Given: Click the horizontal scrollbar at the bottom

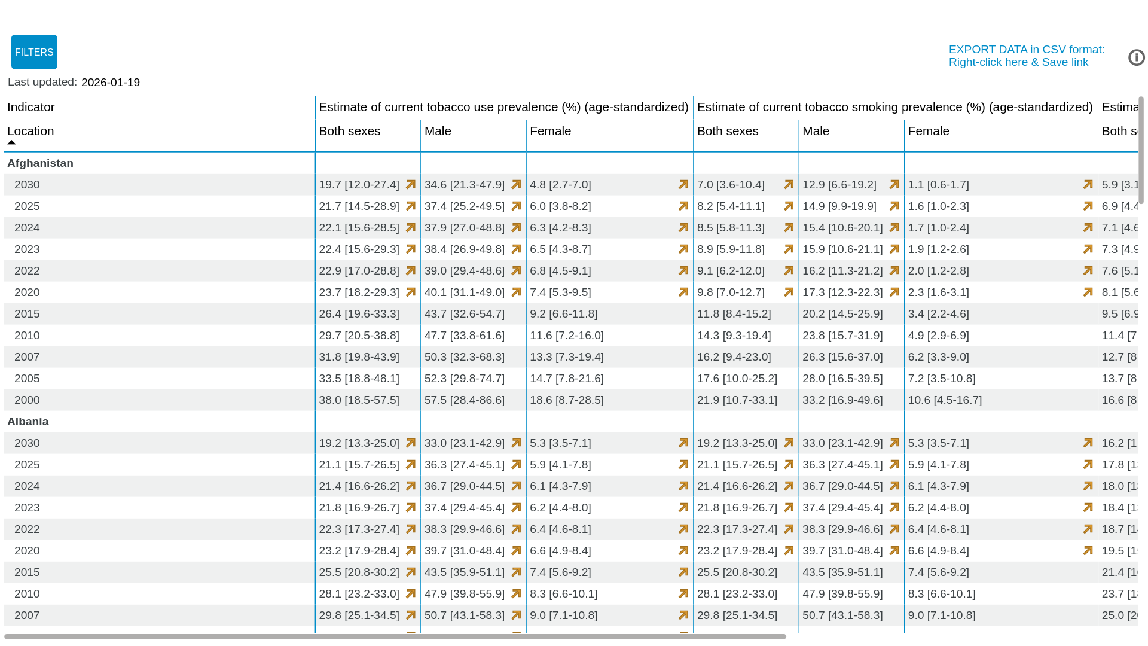Looking at the screenshot, I should pos(395,636).
